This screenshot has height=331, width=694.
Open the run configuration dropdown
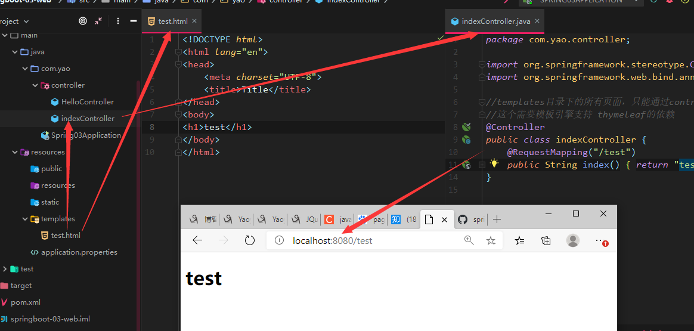point(581,2)
